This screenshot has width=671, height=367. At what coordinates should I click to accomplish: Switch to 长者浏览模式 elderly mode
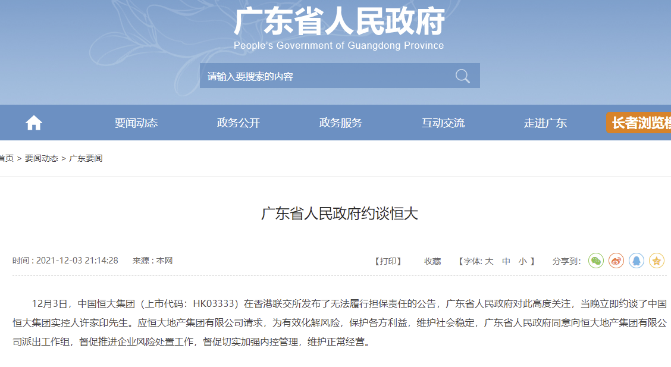tap(638, 123)
